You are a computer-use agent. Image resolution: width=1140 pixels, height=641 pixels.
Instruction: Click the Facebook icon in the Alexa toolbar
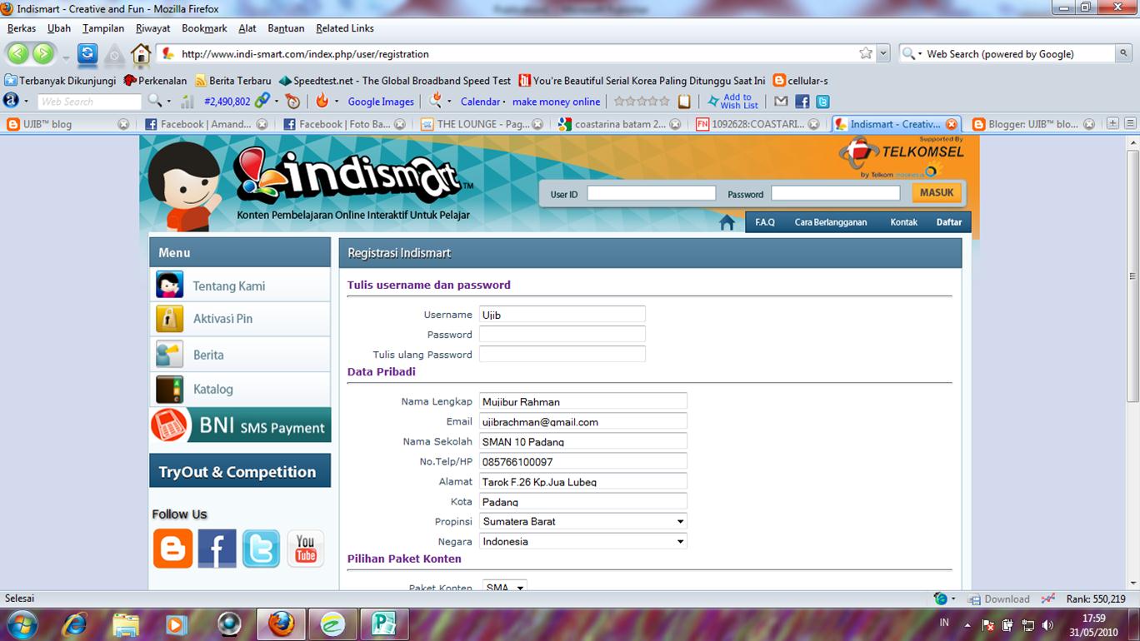click(x=802, y=102)
